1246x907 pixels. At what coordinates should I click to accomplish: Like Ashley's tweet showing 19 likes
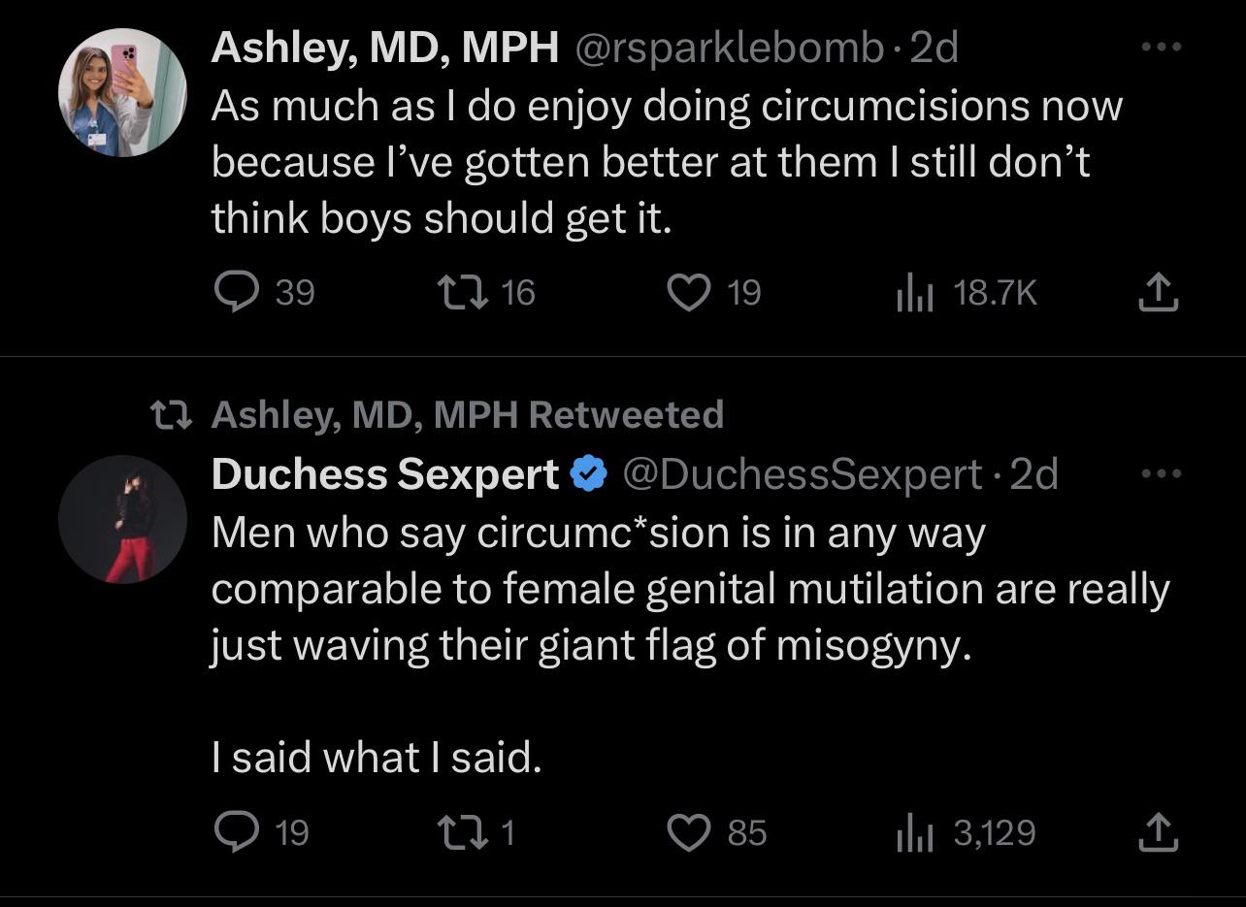tap(690, 292)
